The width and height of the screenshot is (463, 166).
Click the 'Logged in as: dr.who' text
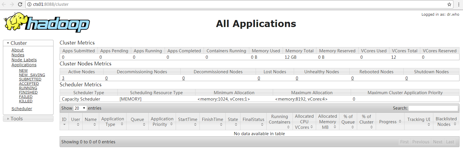point(440,14)
